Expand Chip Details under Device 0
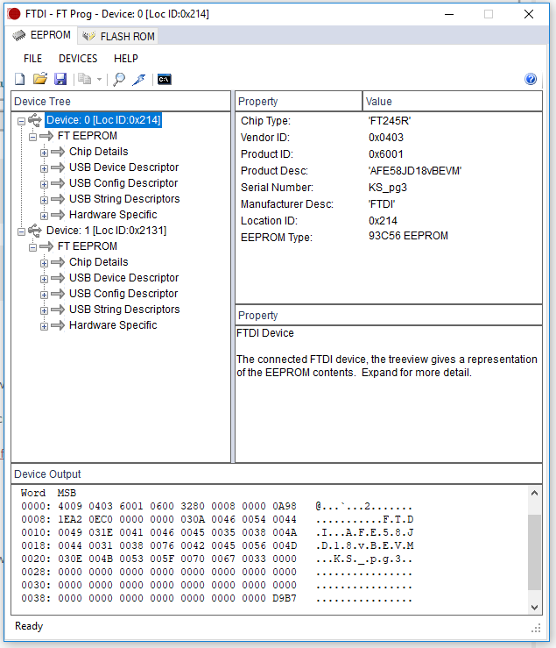This screenshot has width=556, height=648. tap(44, 153)
